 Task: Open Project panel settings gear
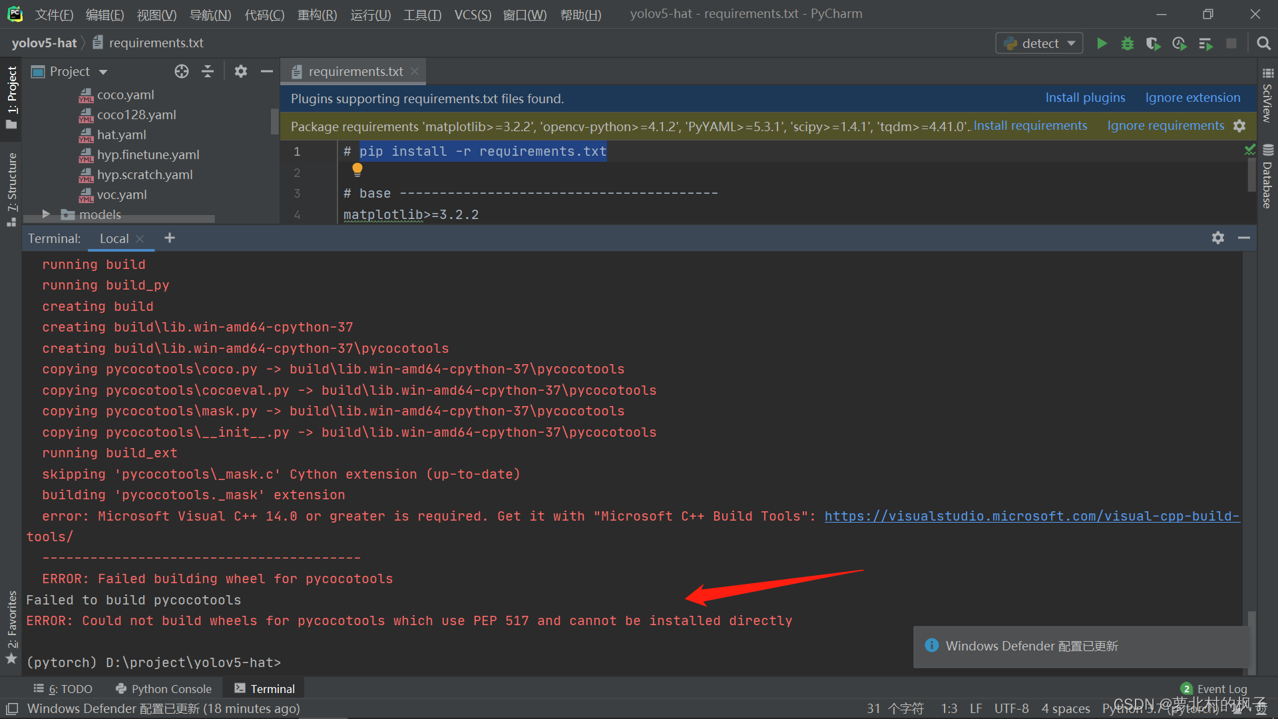click(241, 71)
